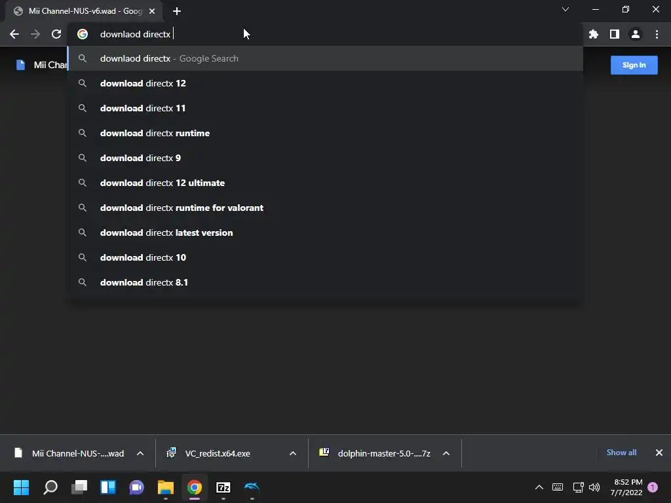The image size is (671, 503).
Task: Open the Extensions puzzle icon
Action: pos(594,34)
